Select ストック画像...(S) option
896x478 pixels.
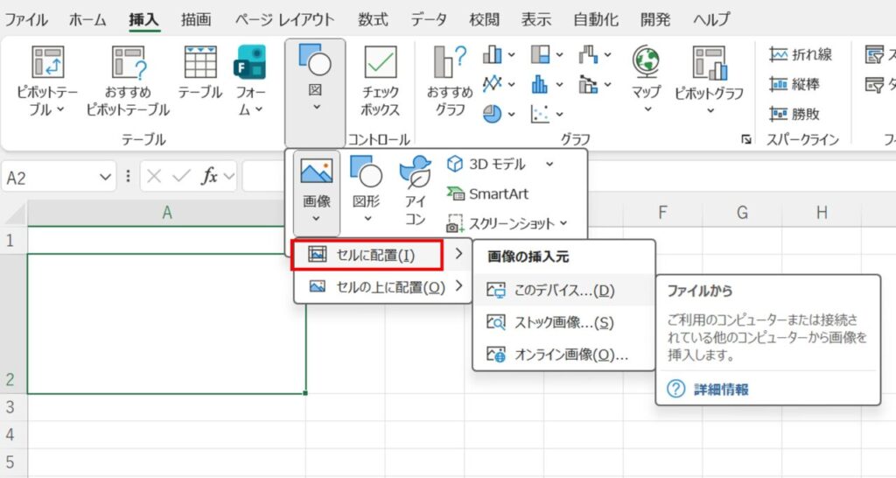(x=563, y=322)
